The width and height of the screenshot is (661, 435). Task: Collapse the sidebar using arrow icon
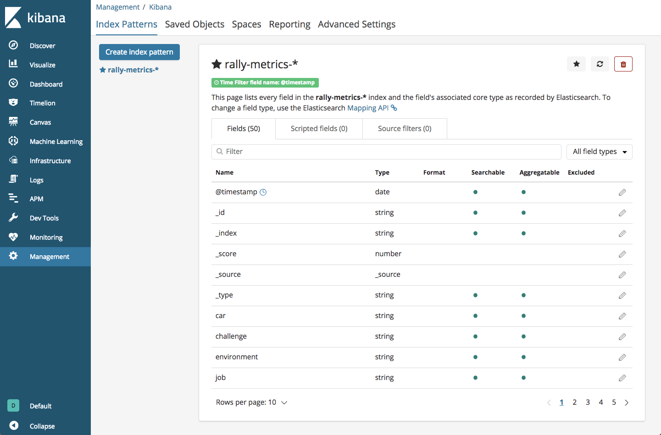[x=14, y=425]
